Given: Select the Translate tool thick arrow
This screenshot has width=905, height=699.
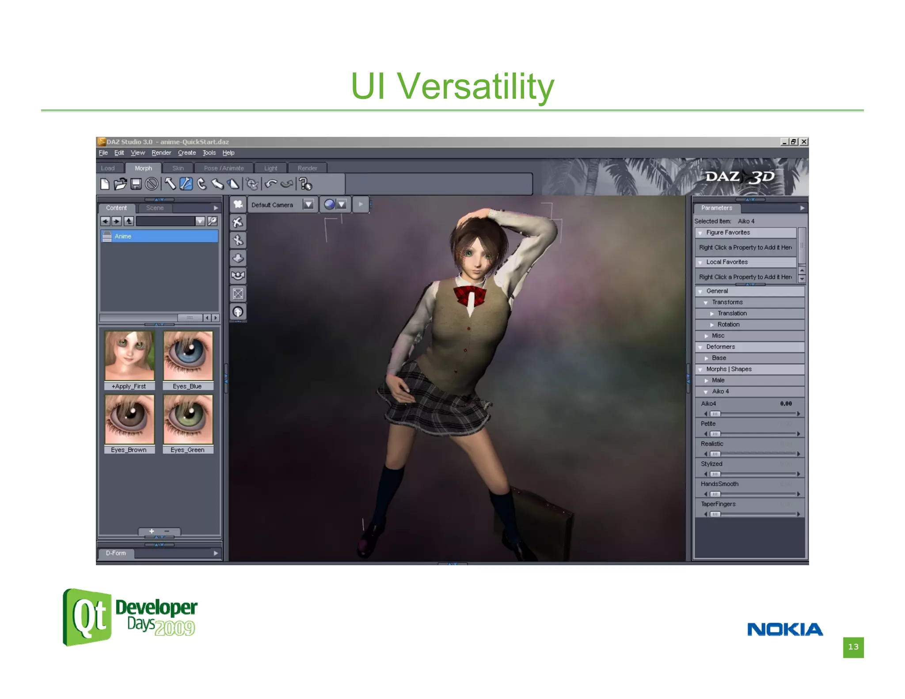Looking at the screenshot, I should [217, 184].
